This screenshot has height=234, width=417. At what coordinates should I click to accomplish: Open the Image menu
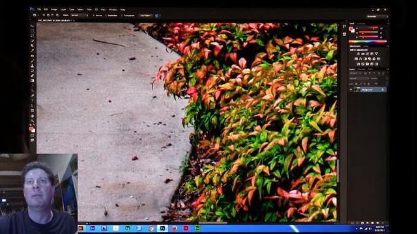pos(54,10)
